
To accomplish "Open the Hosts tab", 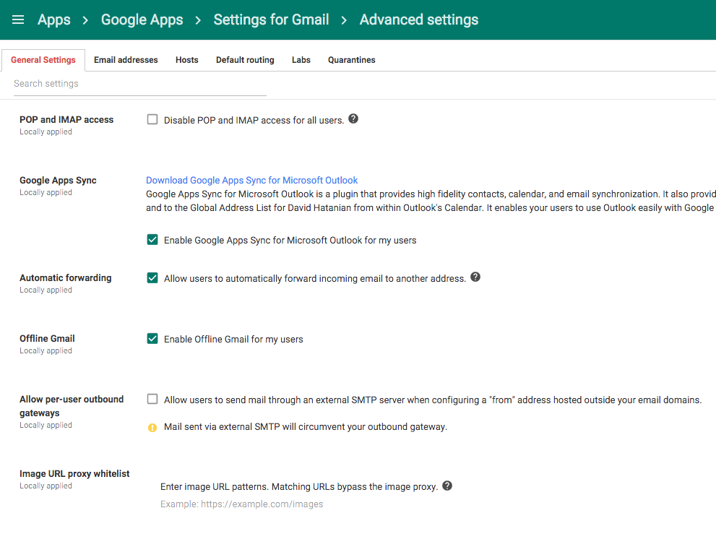I will (186, 60).
